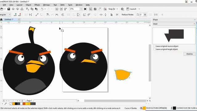Click the outline pen icon in status bar

[x=171, y=108]
